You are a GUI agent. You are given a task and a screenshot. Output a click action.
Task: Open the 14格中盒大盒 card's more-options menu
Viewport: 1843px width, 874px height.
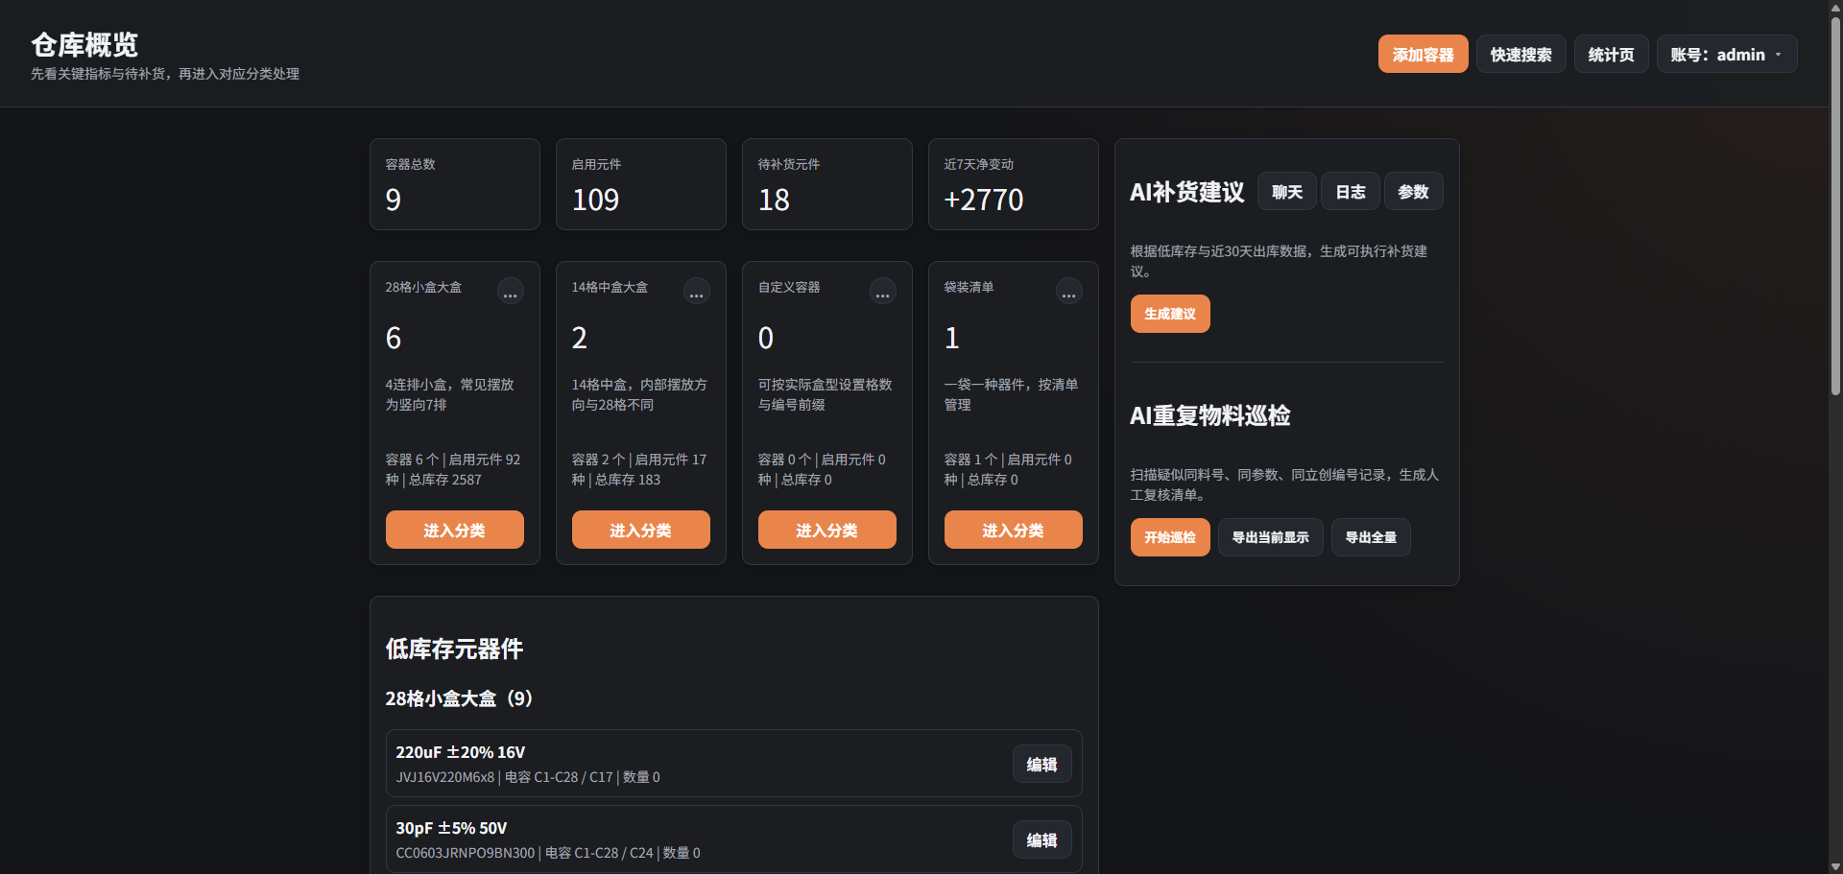pos(696,291)
